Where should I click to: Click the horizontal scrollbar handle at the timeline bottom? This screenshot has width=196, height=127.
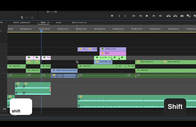16,115
